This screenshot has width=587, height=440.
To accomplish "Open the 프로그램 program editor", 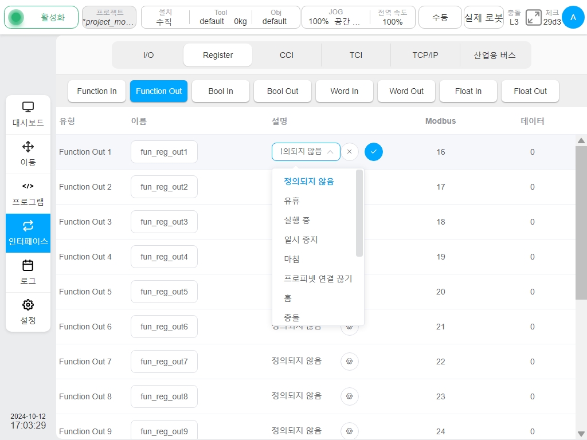I will pos(28,194).
